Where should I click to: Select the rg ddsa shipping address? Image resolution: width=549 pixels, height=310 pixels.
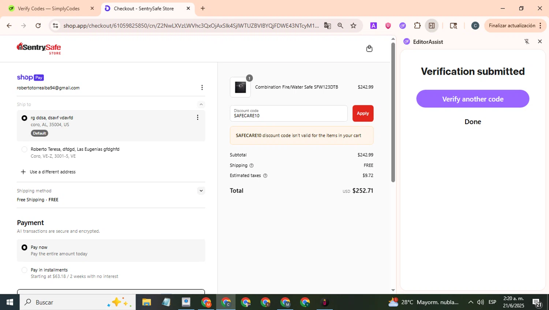tap(25, 118)
